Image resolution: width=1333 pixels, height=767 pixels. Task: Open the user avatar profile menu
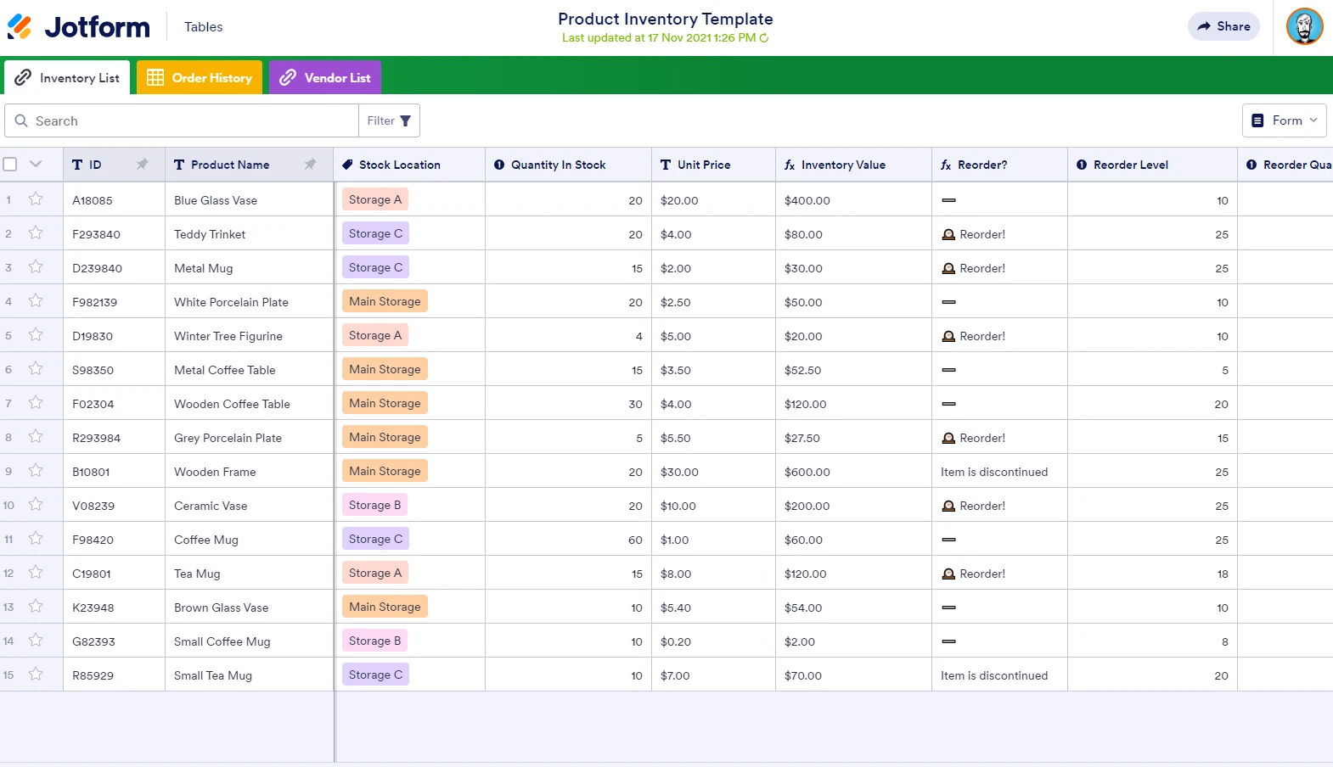click(x=1304, y=26)
